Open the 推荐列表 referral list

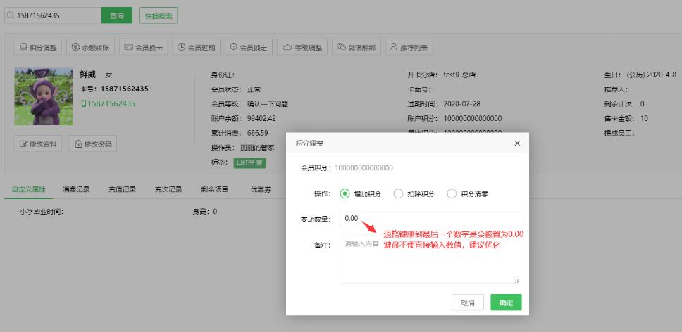coord(408,47)
